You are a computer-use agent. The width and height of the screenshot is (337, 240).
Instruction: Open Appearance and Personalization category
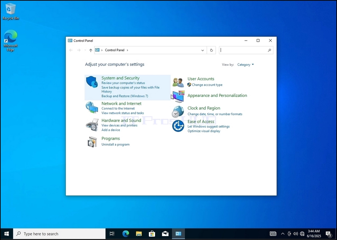[x=217, y=96]
